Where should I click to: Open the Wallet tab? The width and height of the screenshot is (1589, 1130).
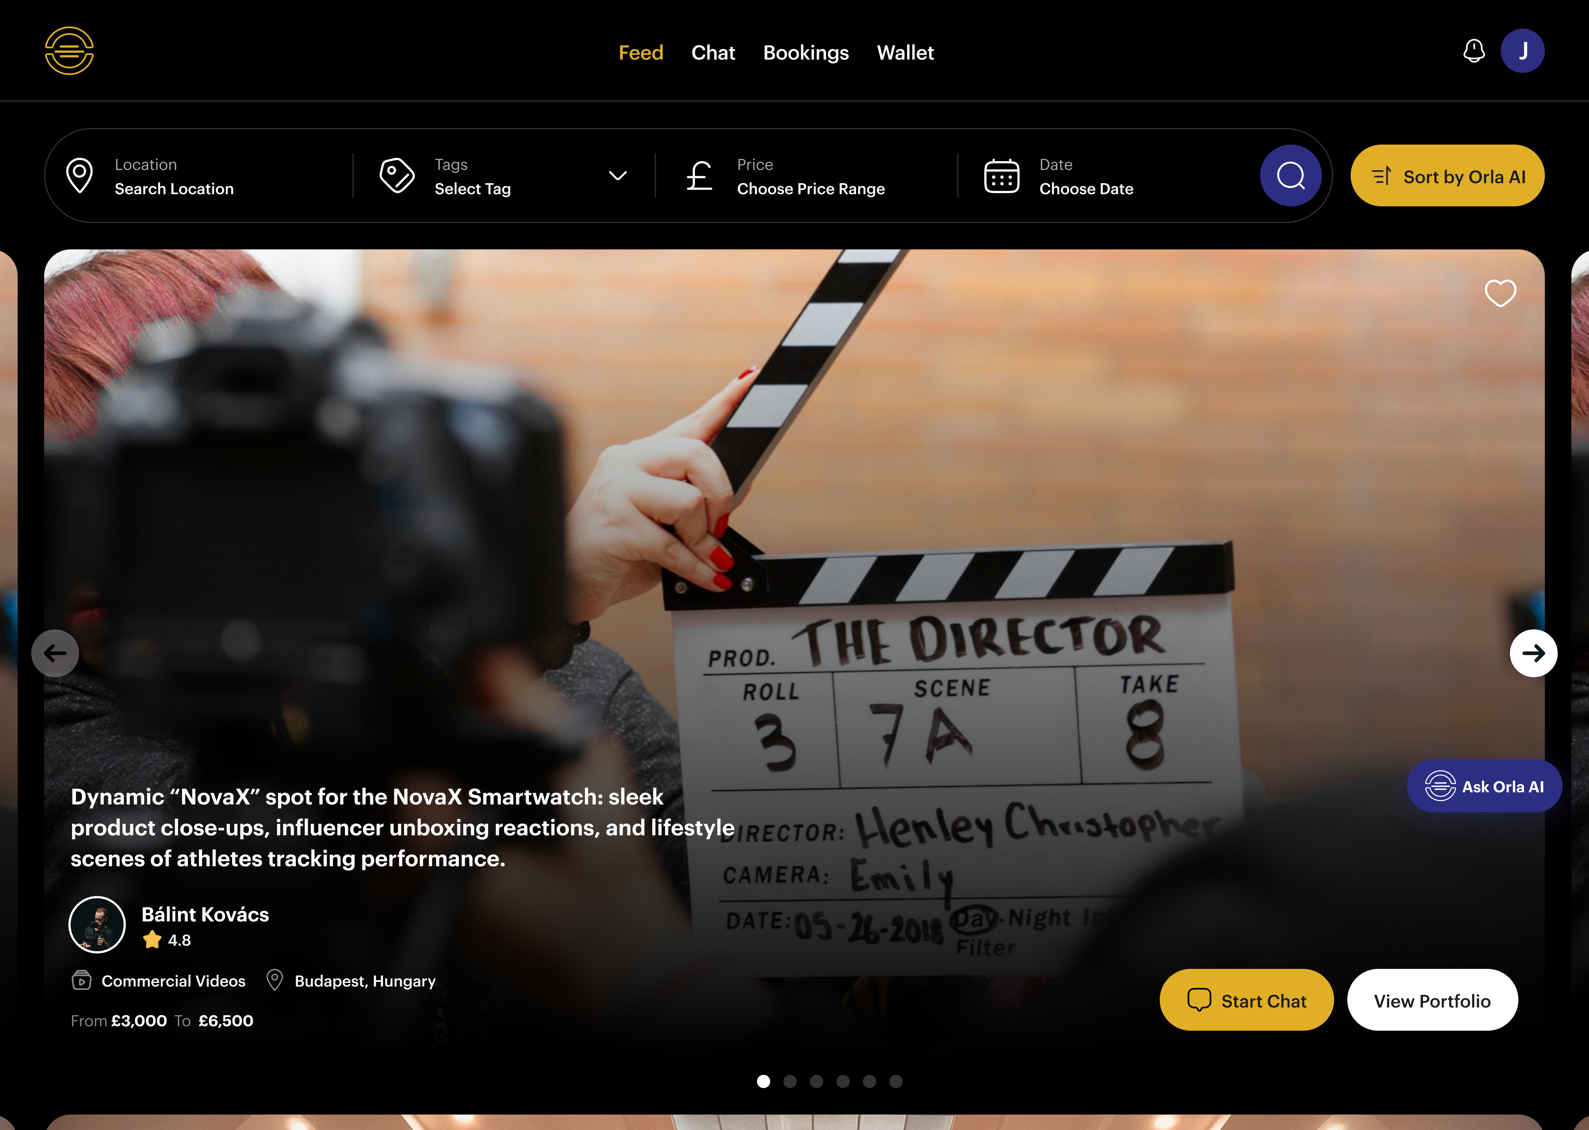coord(905,53)
